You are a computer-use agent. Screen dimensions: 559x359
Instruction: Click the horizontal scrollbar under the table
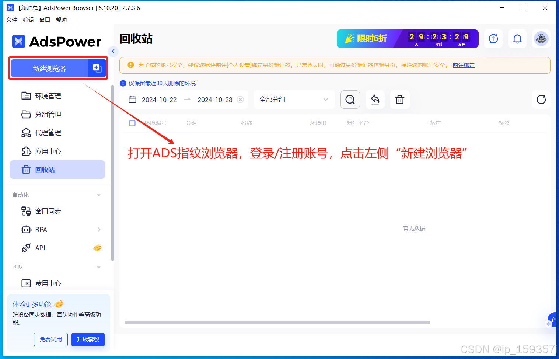(277, 323)
